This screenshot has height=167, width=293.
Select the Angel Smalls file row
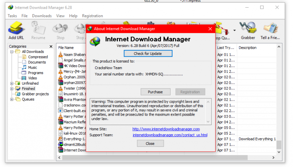pos(72,60)
